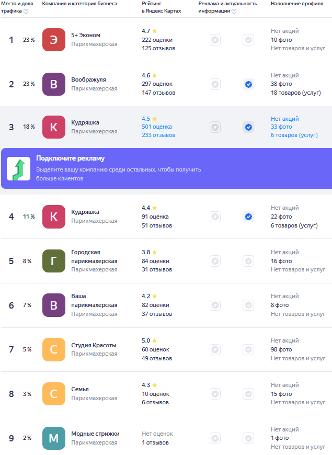Click the 'Компания и категория бизнеса' column header
332x455 pixels.
[x=80, y=4]
